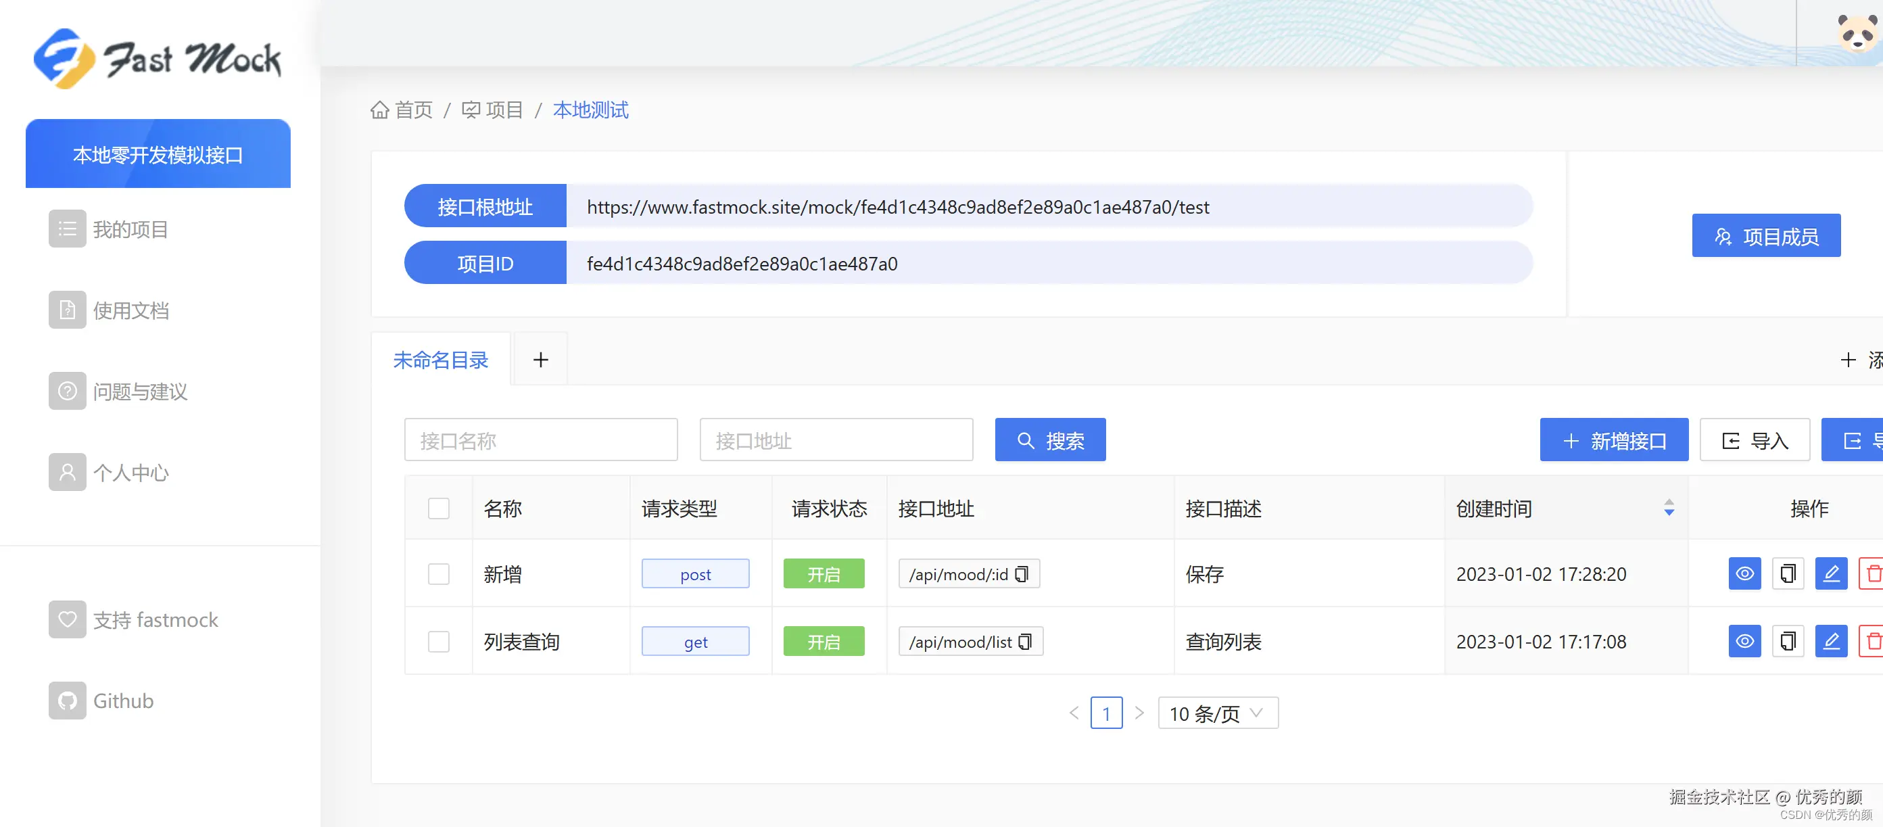Copy the /api/mood/list address via copy icon
1883x827 pixels.
point(1025,641)
